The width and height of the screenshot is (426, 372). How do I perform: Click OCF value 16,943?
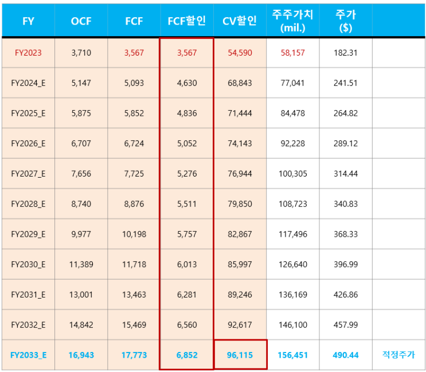coord(81,355)
